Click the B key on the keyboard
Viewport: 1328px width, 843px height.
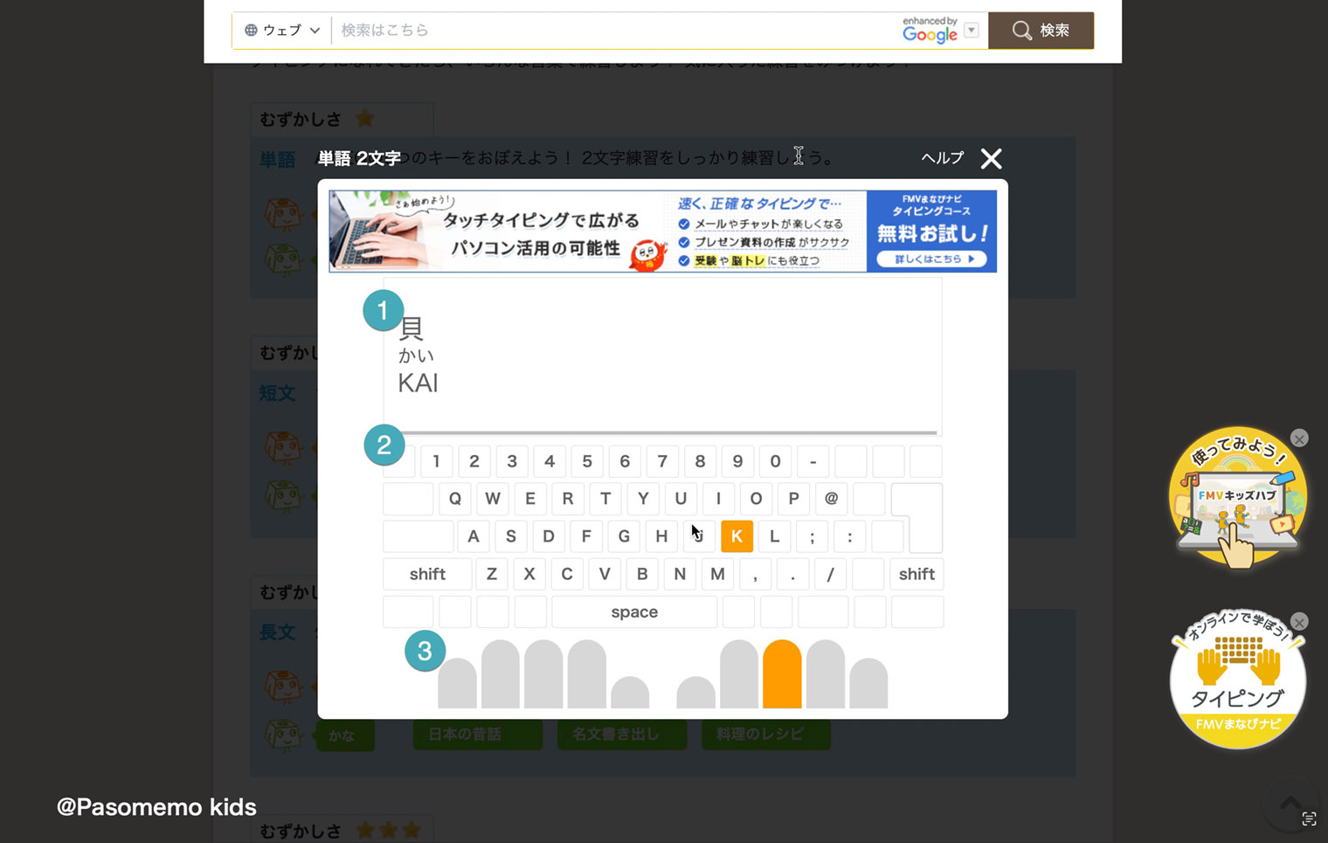click(642, 574)
